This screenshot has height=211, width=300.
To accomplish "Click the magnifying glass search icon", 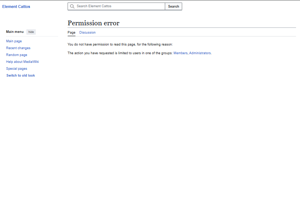I will point(72,7).
